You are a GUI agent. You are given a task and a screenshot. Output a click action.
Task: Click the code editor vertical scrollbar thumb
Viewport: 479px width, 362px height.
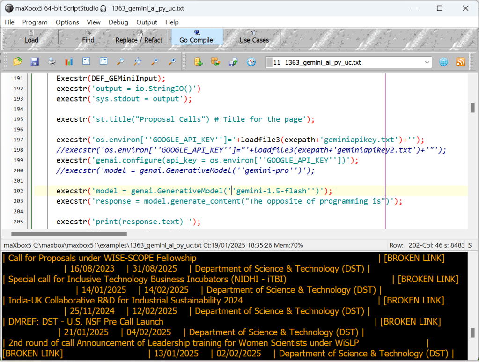(x=472, y=108)
